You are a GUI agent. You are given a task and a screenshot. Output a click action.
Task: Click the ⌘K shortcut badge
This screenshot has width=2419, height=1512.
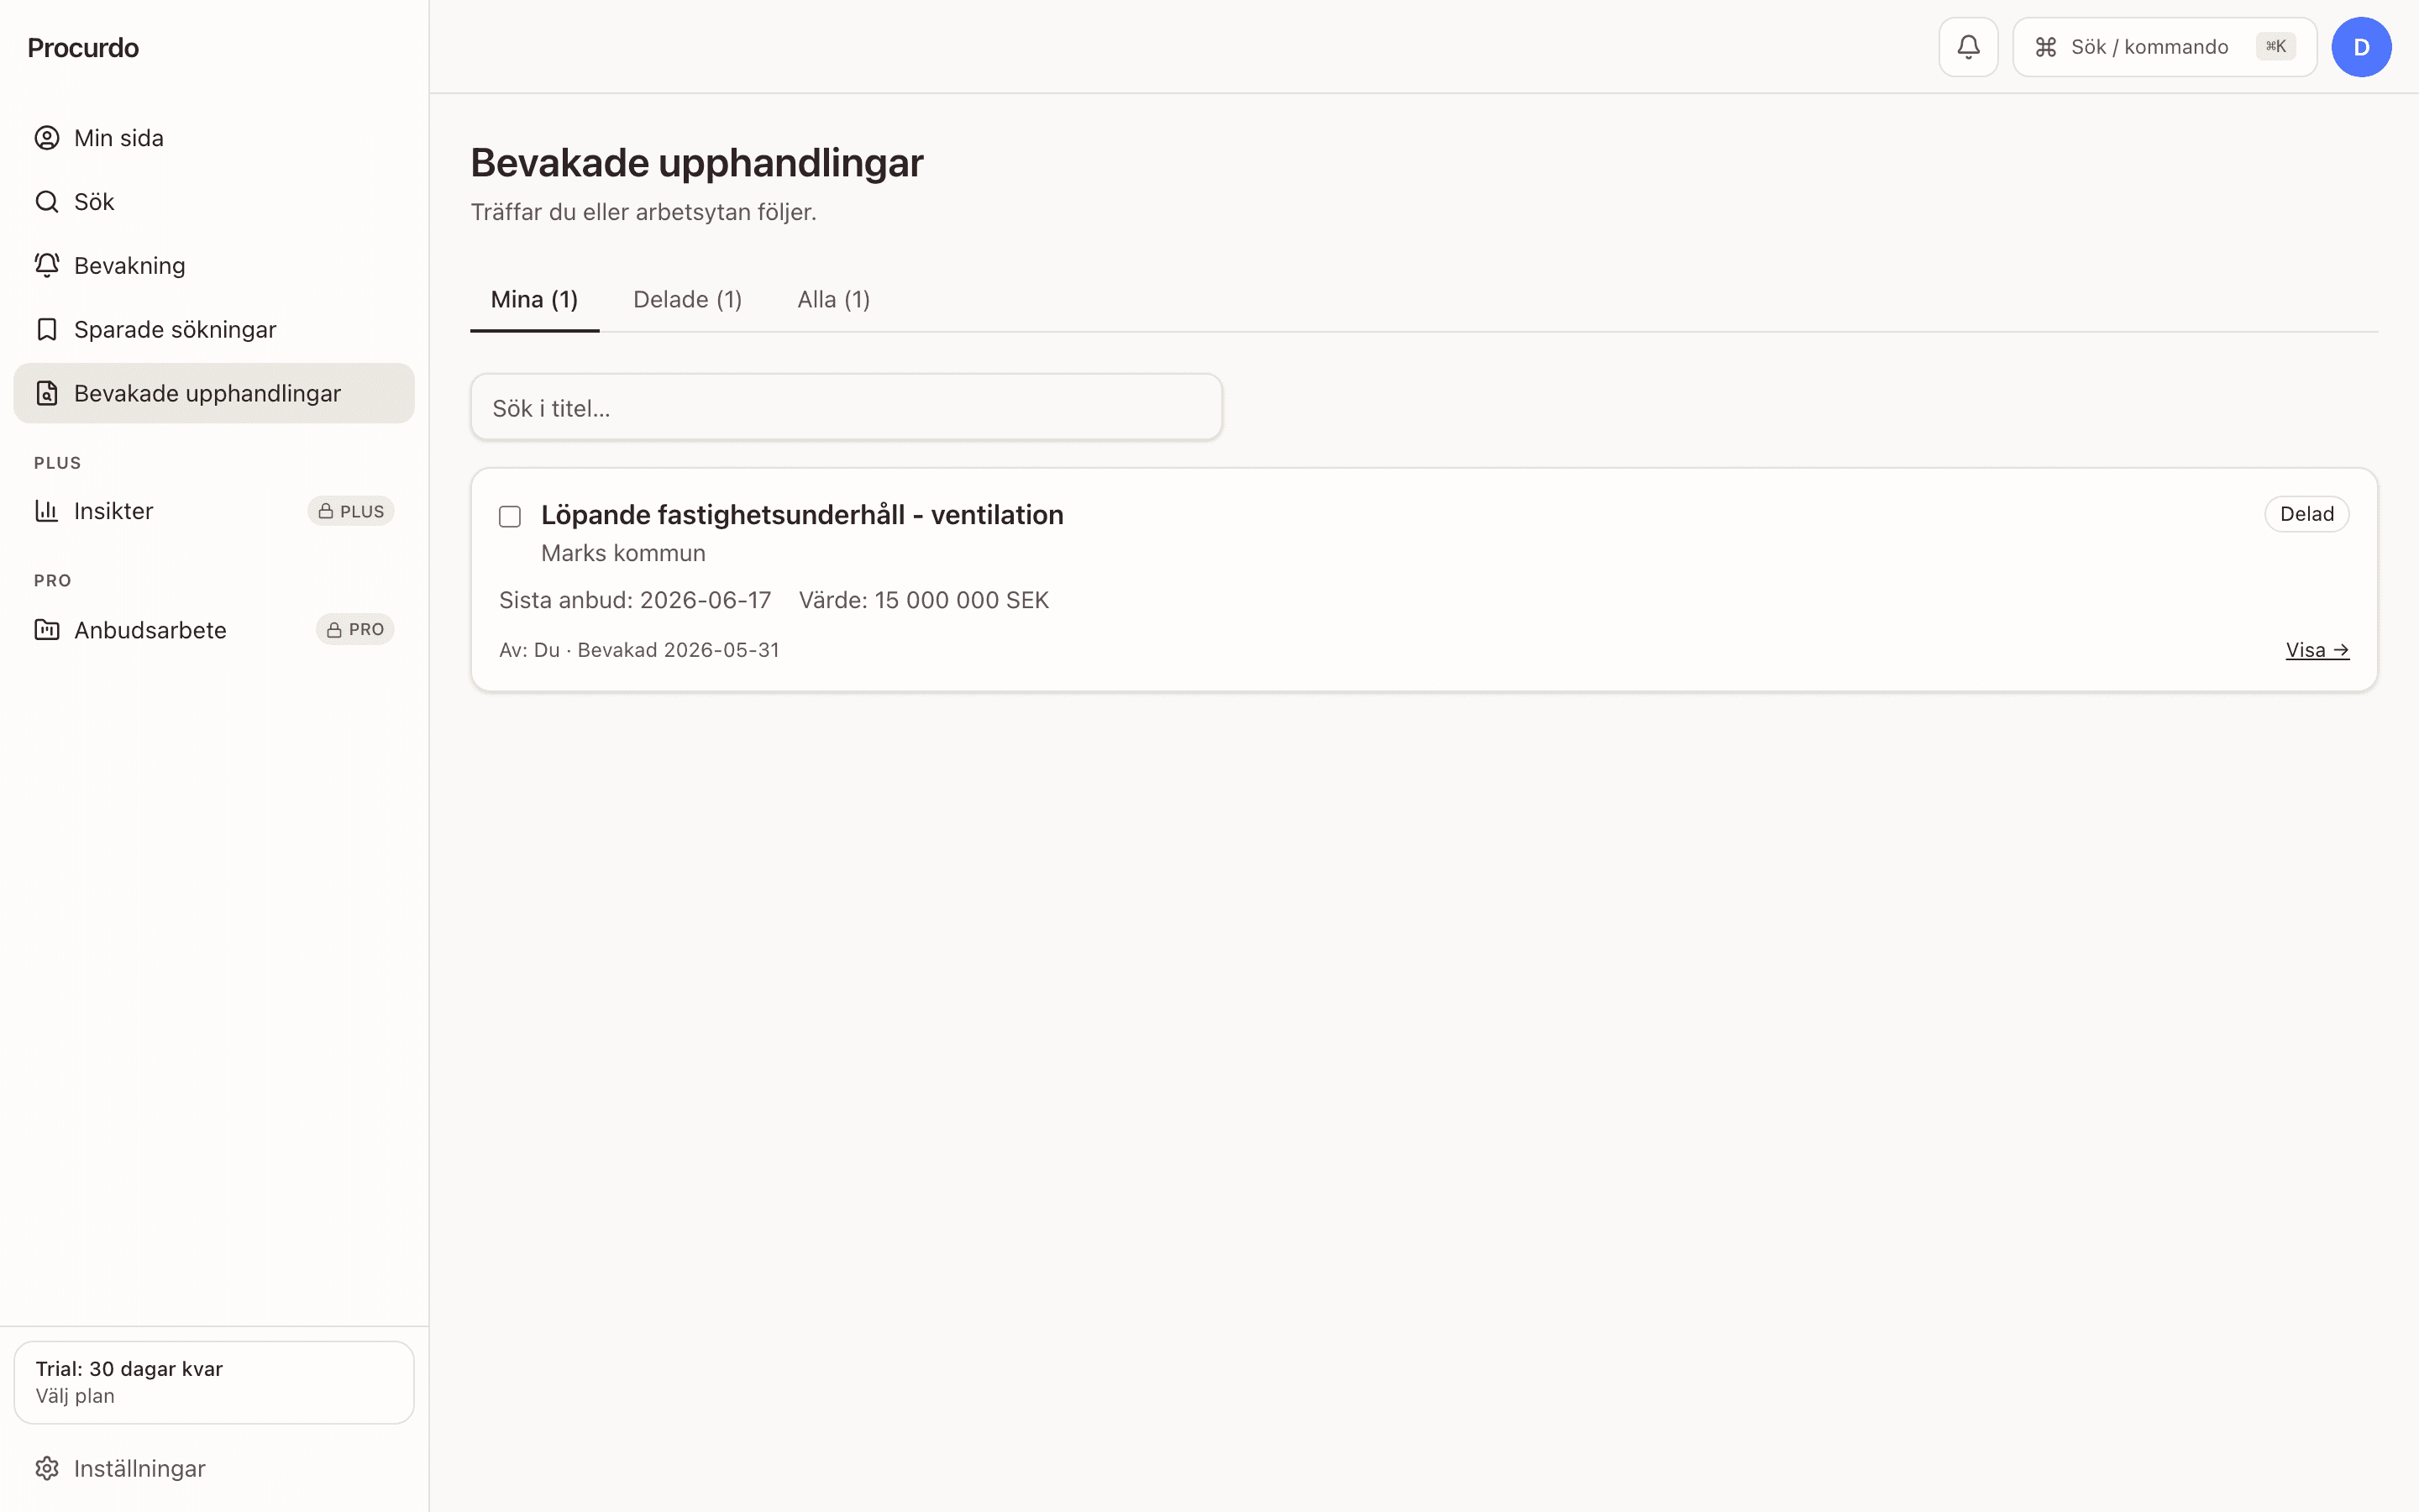pyautogui.click(x=2275, y=46)
